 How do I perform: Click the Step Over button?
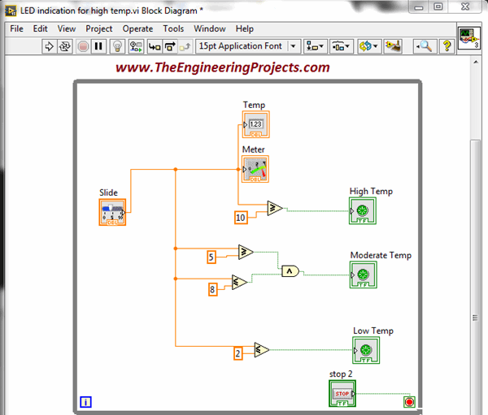point(170,46)
